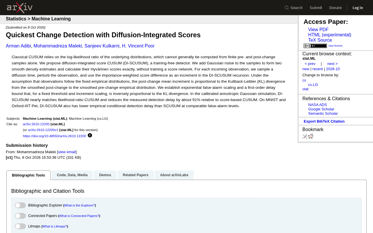Open author Sanjeev Kulkarni
This screenshot has width=373, height=233.
pyautogui.click(x=102, y=46)
